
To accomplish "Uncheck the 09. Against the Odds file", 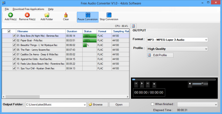I will click(x=14, y=59).
